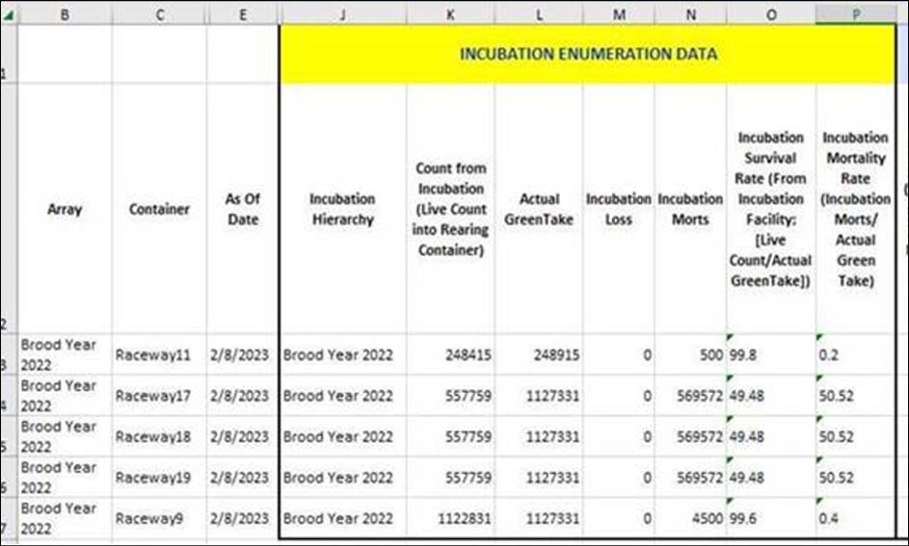Click the Raceway9 cell
Screen dimensions: 909x546
159,518
